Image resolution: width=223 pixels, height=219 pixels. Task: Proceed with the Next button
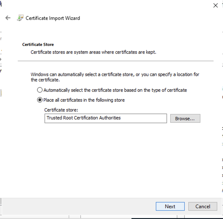coord(170,206)
